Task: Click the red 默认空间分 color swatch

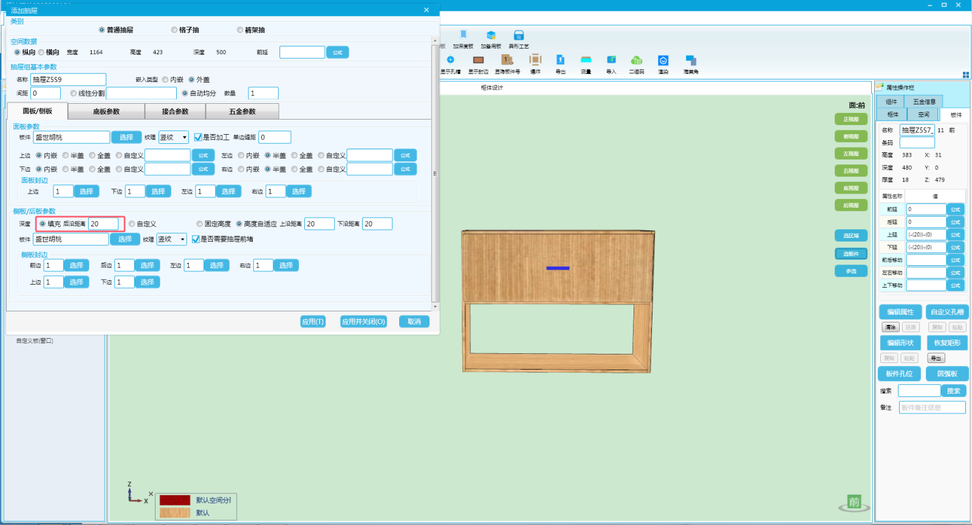Action: pos(175,500)
